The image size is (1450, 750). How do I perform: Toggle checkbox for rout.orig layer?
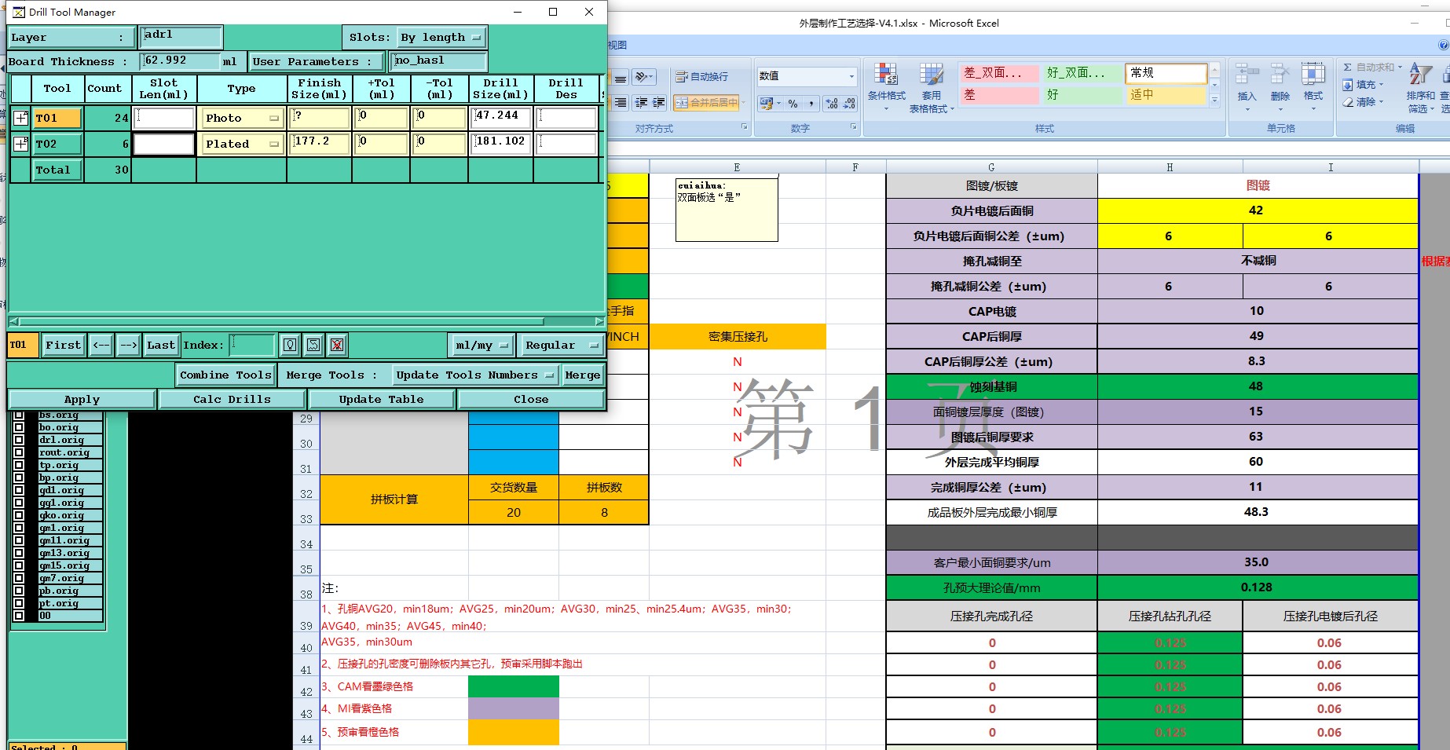coord(19,452)
